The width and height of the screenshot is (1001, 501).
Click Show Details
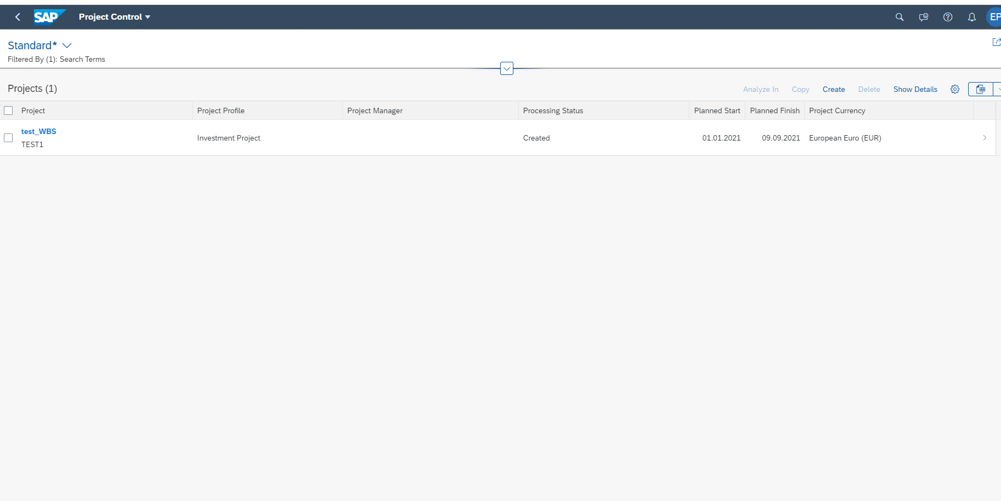[x=916, y=89]
